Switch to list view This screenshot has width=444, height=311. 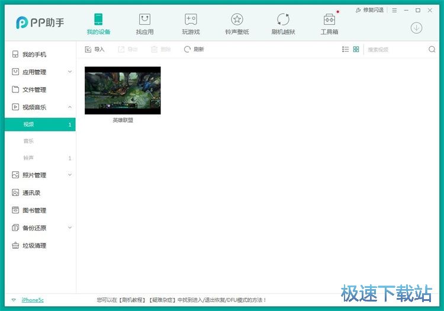[x=346, y=49]
